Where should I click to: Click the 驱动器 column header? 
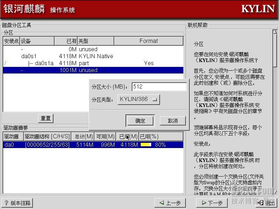13,137
